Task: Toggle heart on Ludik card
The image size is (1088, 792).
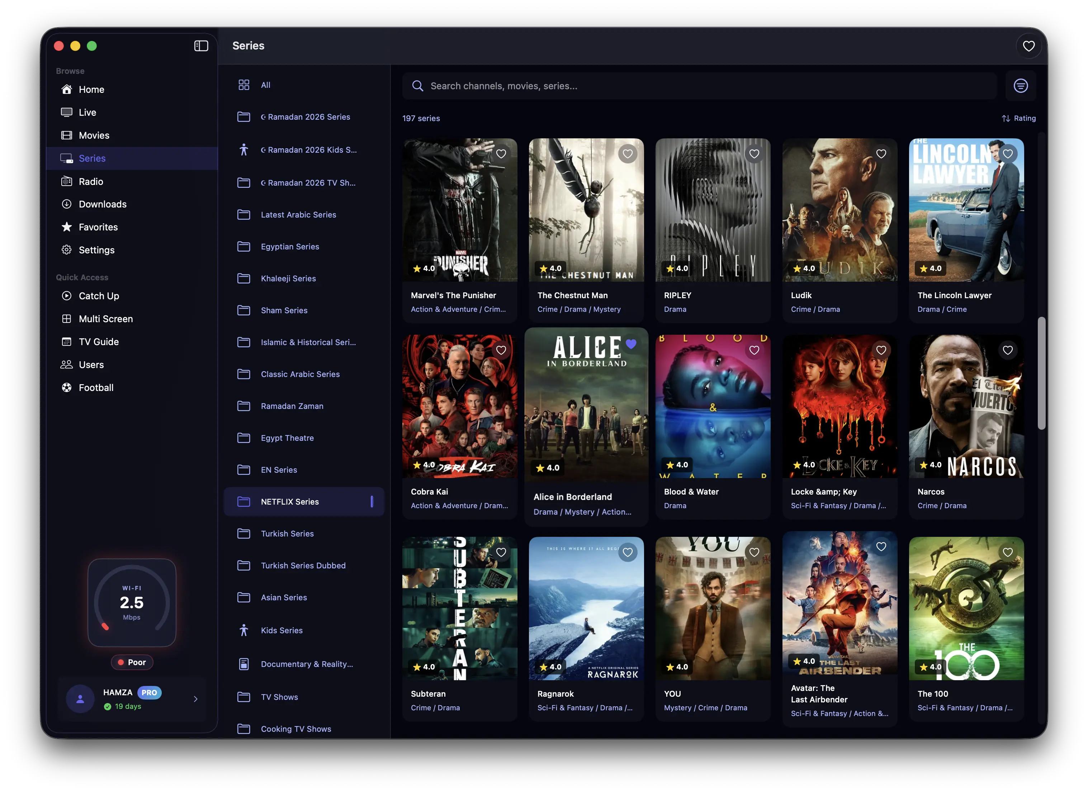Action: click(x=881, y=154)
